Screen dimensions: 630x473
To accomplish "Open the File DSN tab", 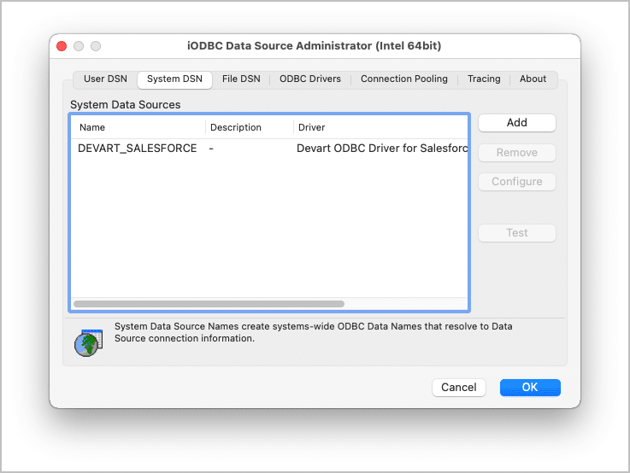I will (x=241, y=79).
